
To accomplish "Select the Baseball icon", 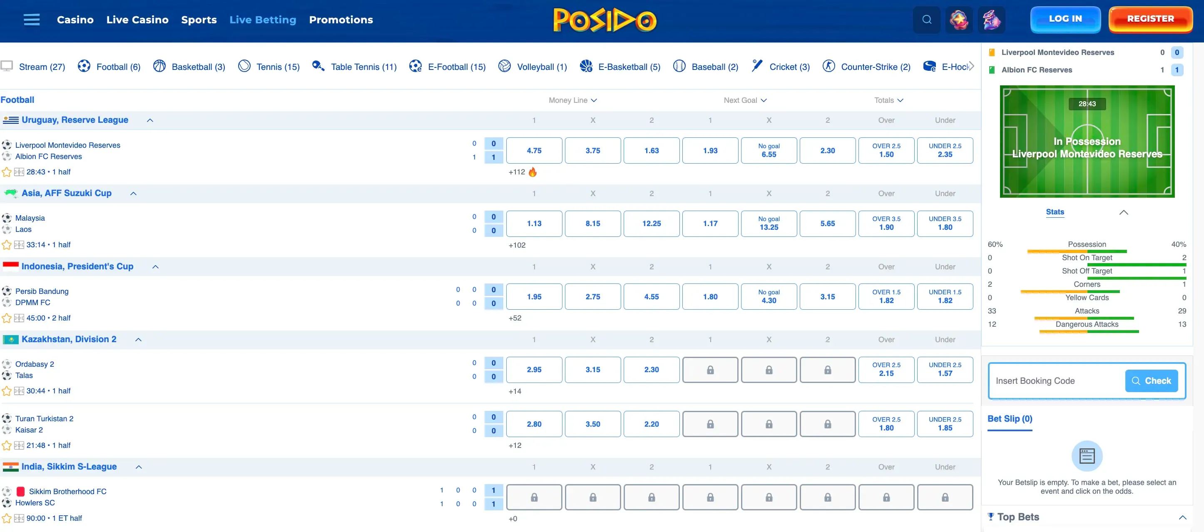I will (x=679, y=66).
